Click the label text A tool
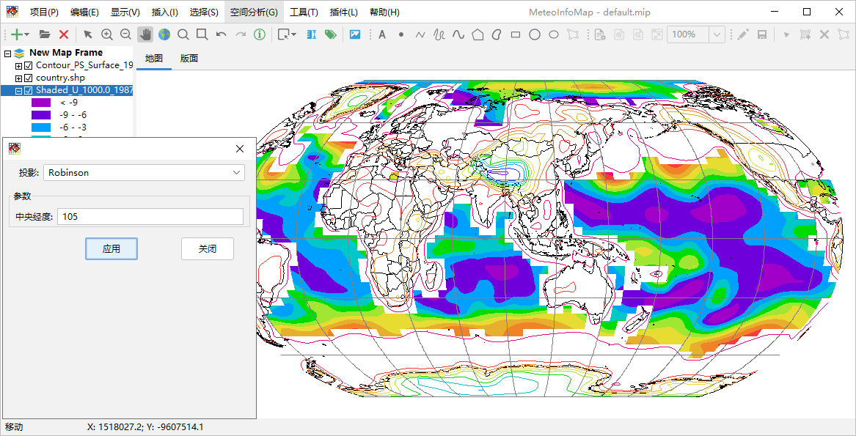 (x=381, y=34)
